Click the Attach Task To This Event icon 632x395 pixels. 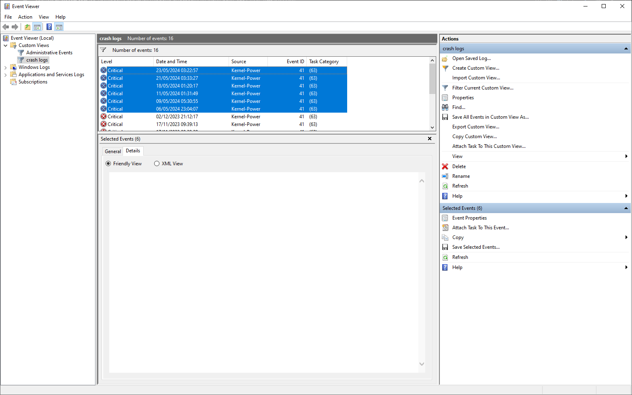(445, 228)
